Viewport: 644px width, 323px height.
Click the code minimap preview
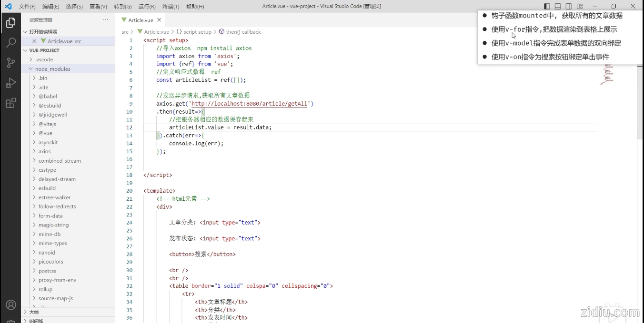pyautogui.click(x=607, y=74)
